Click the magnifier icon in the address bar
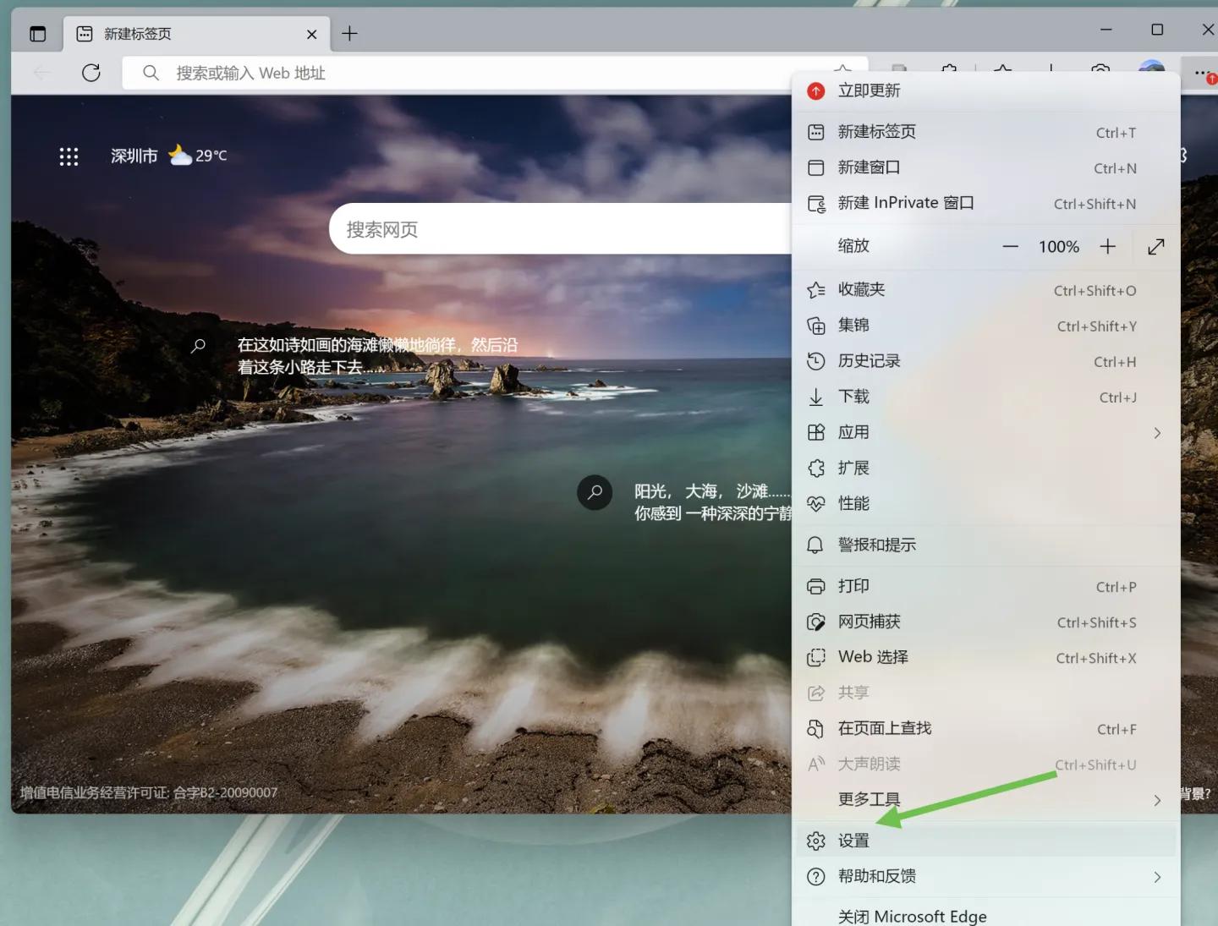The width and height of the screenshot is (1218, 926). pyautogui.click(x=151, y=74)
